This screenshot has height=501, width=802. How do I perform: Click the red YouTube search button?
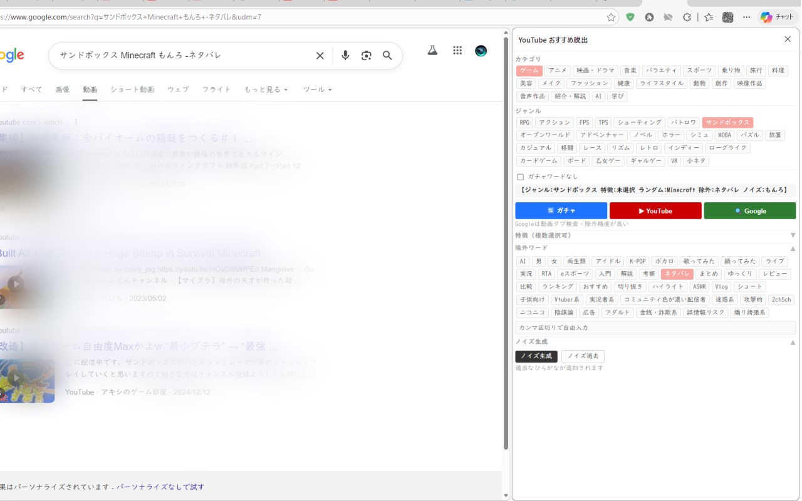tap(655, 211)
